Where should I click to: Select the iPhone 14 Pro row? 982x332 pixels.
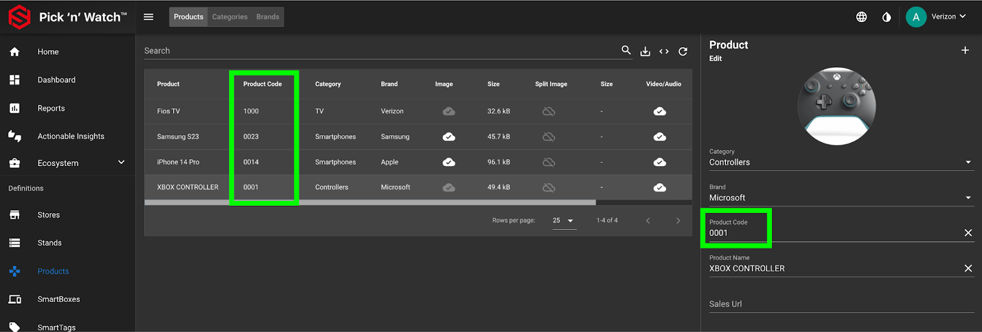click(x=418, y=162)
